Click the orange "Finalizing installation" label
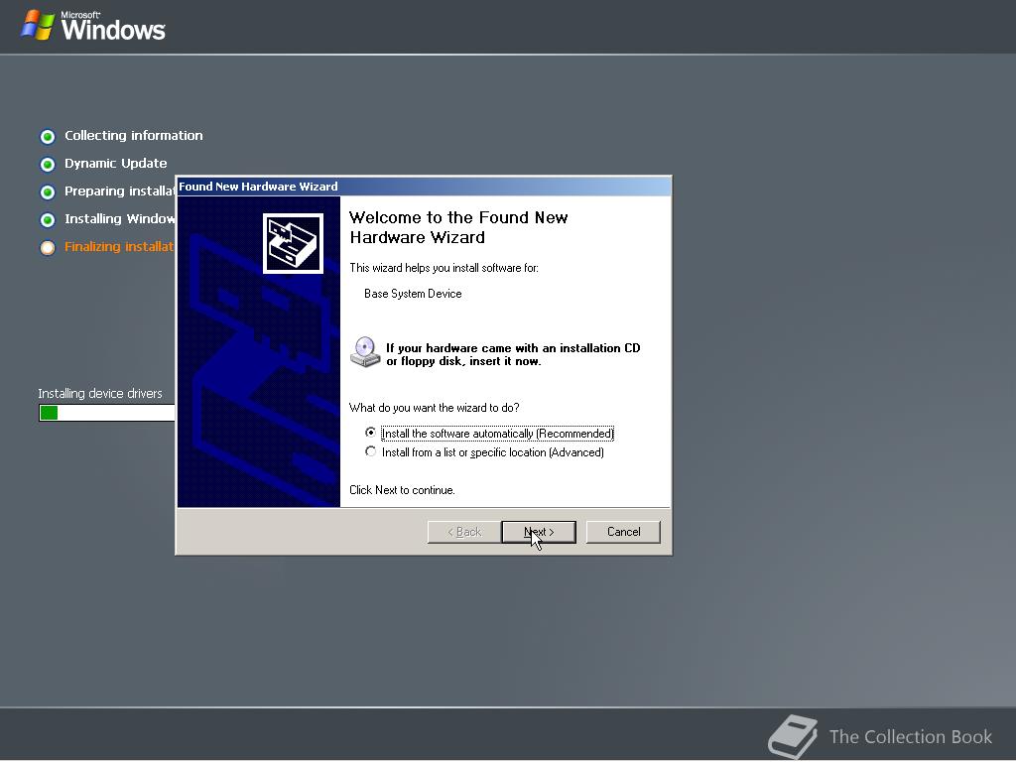The height and width of the screenshot is (762, 1016). pyautogui.click(x=119, y=247)
